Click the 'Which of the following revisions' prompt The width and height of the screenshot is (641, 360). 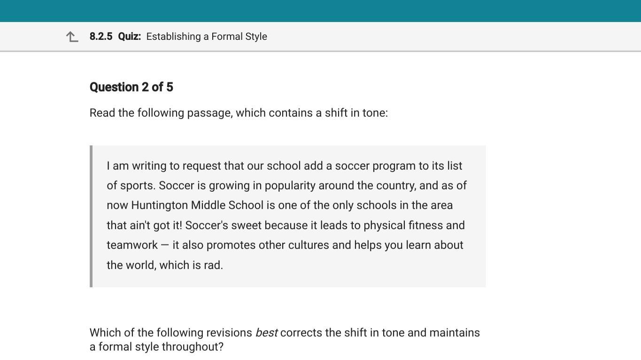(x=171, y=333)
